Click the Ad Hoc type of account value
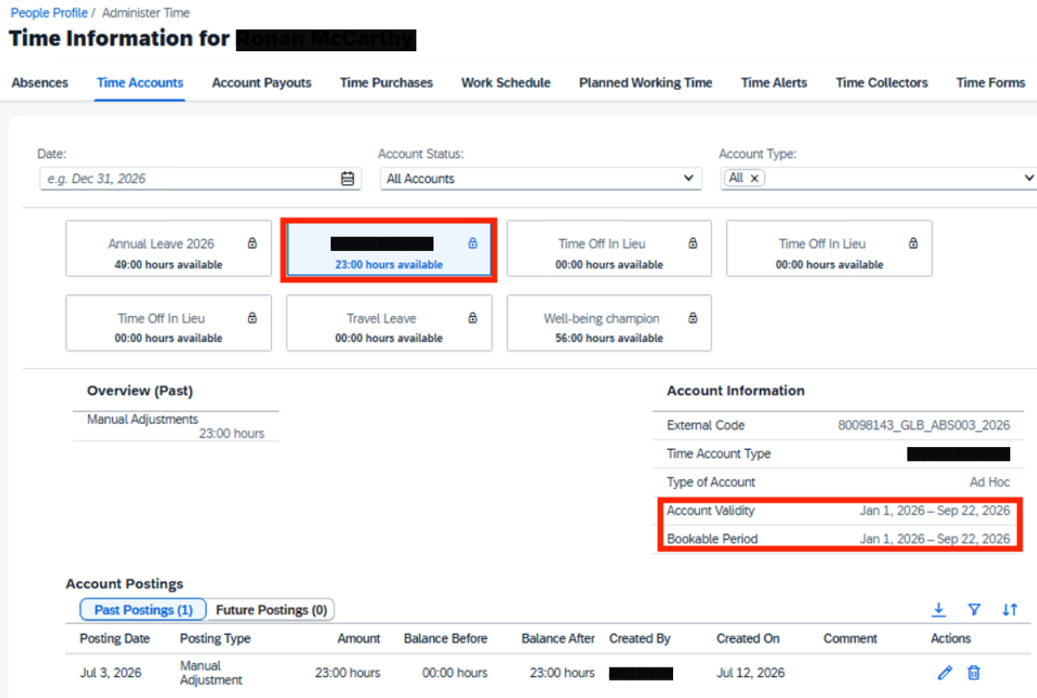1037x698 pixels. coord(989,482)
